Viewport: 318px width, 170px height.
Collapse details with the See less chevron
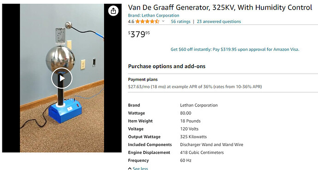[x=130, y=168]
